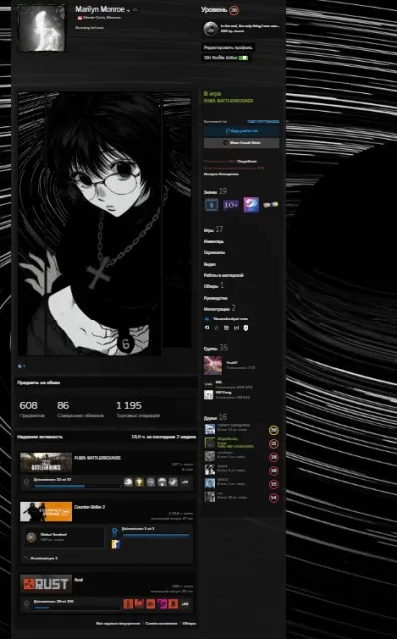397x639 pixels.
Task: Open Обзоры 1 in the sidebar
Action: [x=214, y=286]
